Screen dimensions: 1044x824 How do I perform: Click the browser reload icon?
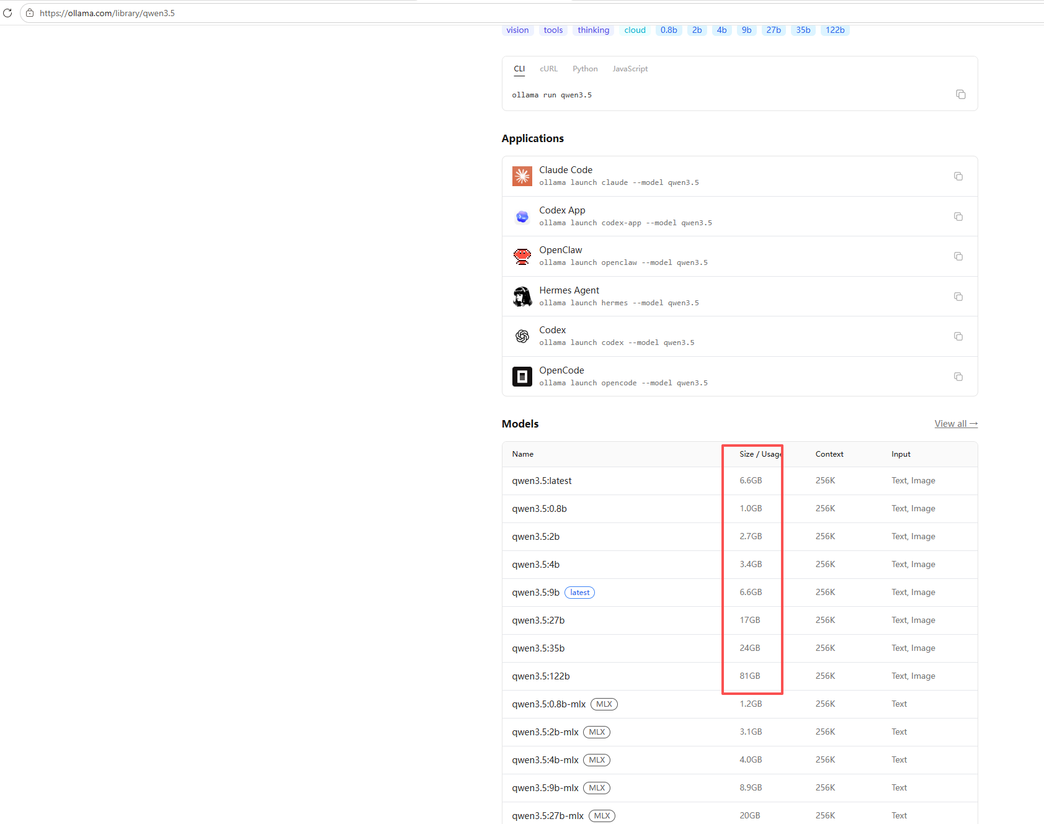click(x=7, y=13)
